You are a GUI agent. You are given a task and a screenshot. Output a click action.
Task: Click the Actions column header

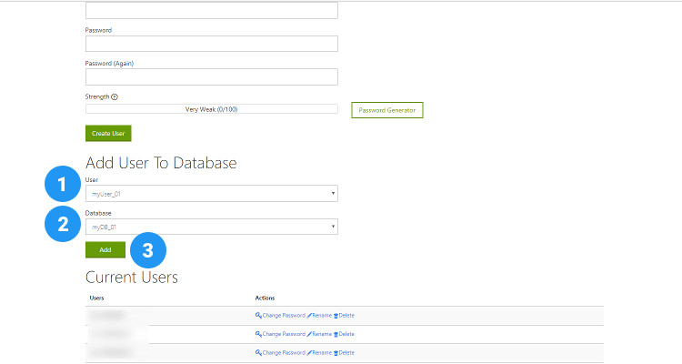(x=265, y=298)
